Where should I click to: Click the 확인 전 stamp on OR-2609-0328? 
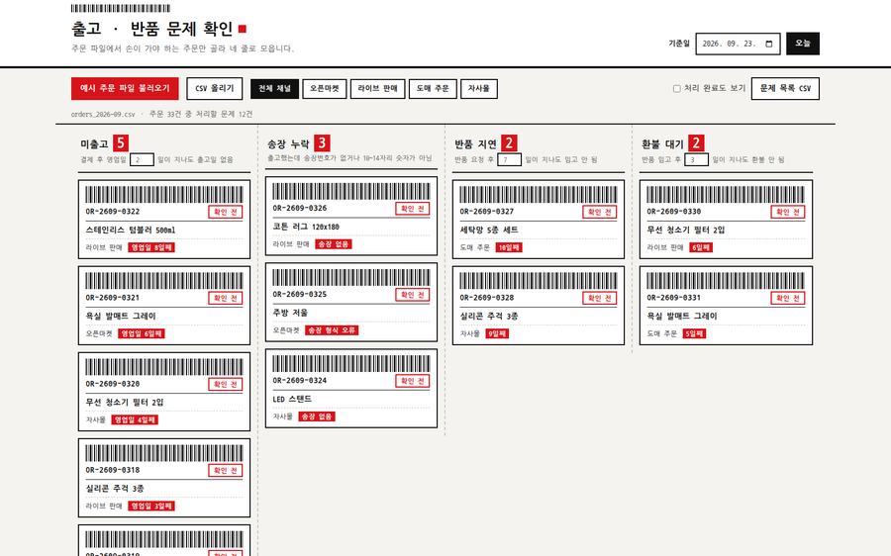point(600,298)
